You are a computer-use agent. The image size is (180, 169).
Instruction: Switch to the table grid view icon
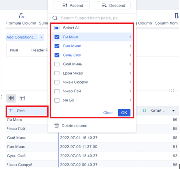[x=11, y=98]
